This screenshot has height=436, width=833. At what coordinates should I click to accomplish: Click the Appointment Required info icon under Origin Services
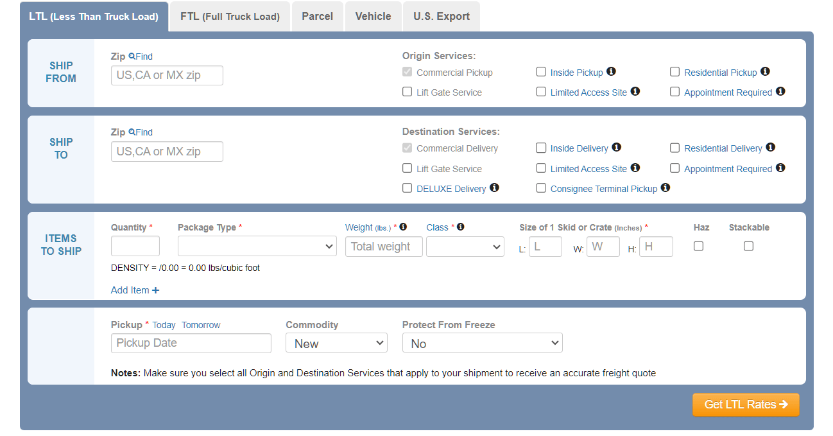pos(780,92)
